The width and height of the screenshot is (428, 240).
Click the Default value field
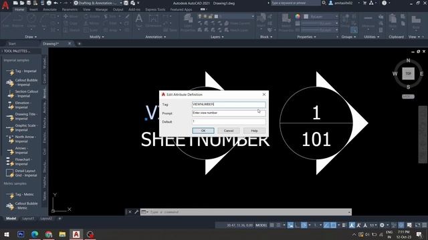click(x=229, y=121)
